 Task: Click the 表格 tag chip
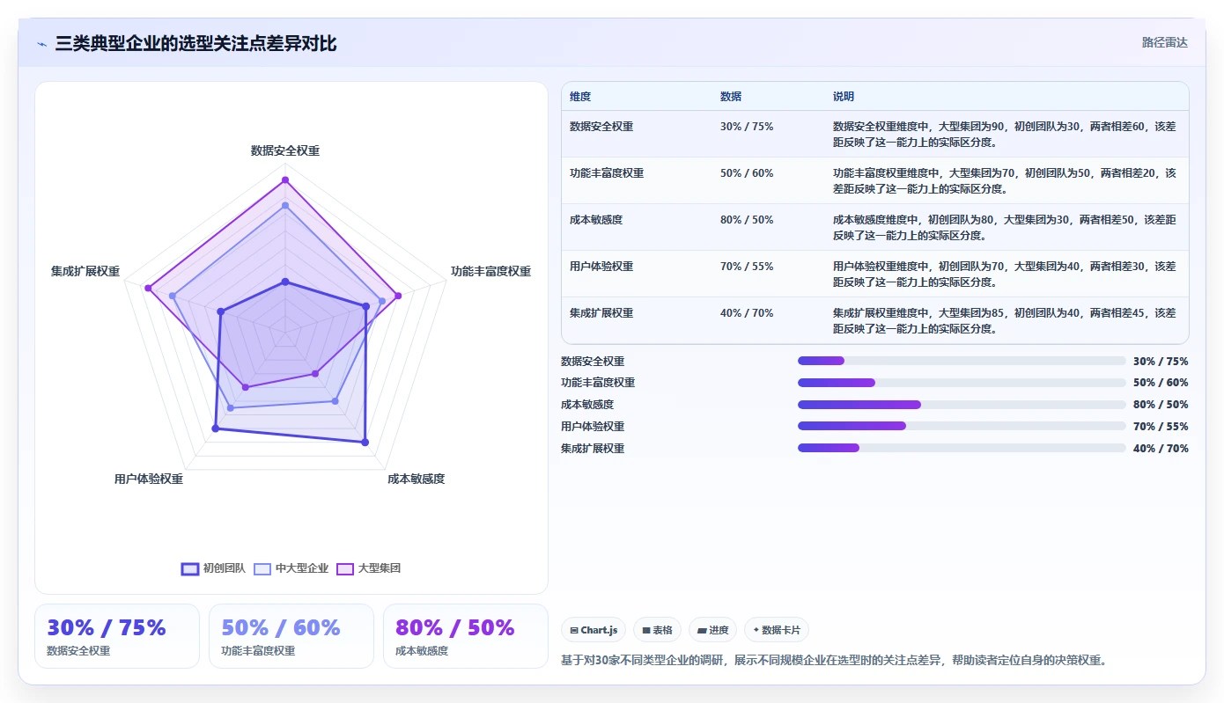click(657, 630)
